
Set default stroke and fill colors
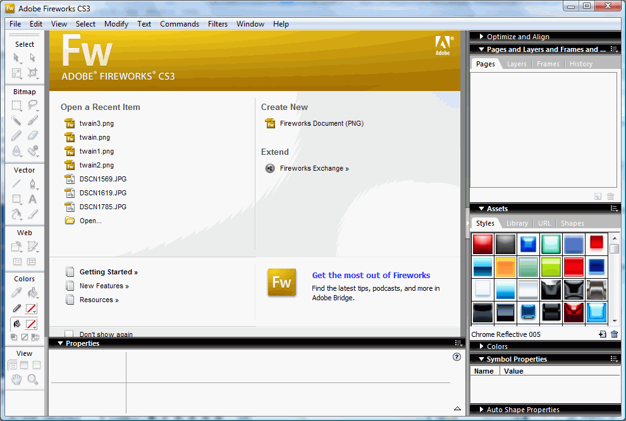point(13,337)
